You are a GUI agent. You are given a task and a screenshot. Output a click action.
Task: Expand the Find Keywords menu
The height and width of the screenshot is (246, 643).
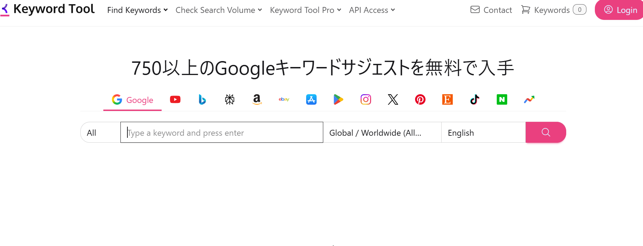137,10
